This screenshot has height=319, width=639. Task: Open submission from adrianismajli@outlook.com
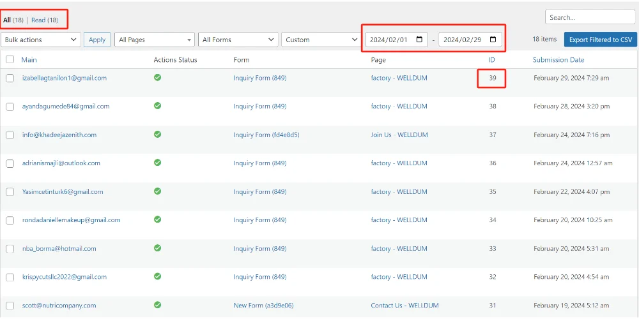(61, 163)
